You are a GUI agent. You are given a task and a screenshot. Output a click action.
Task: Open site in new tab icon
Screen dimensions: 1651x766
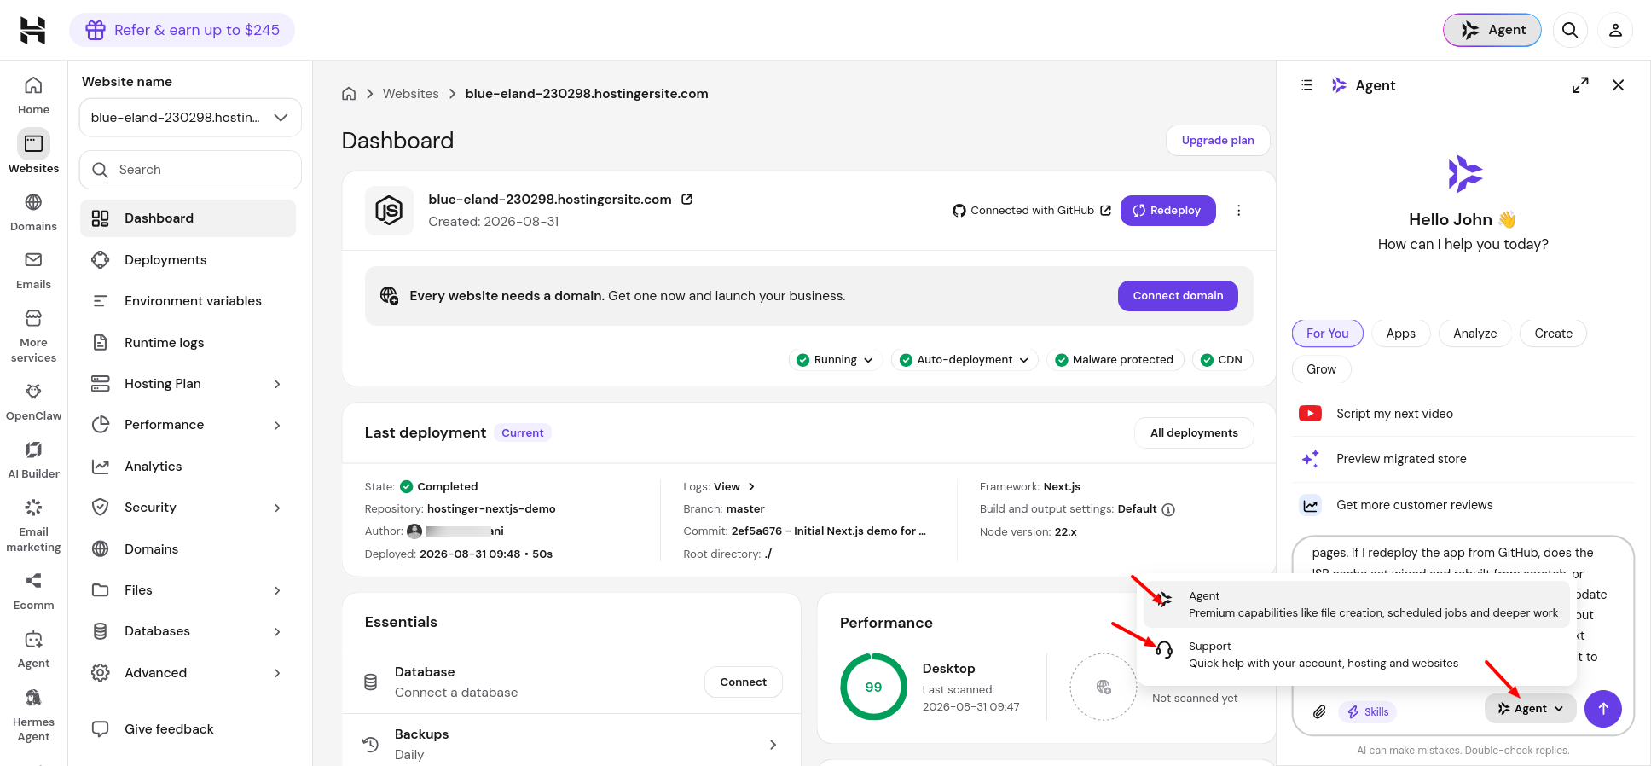[x=686, y=199]
